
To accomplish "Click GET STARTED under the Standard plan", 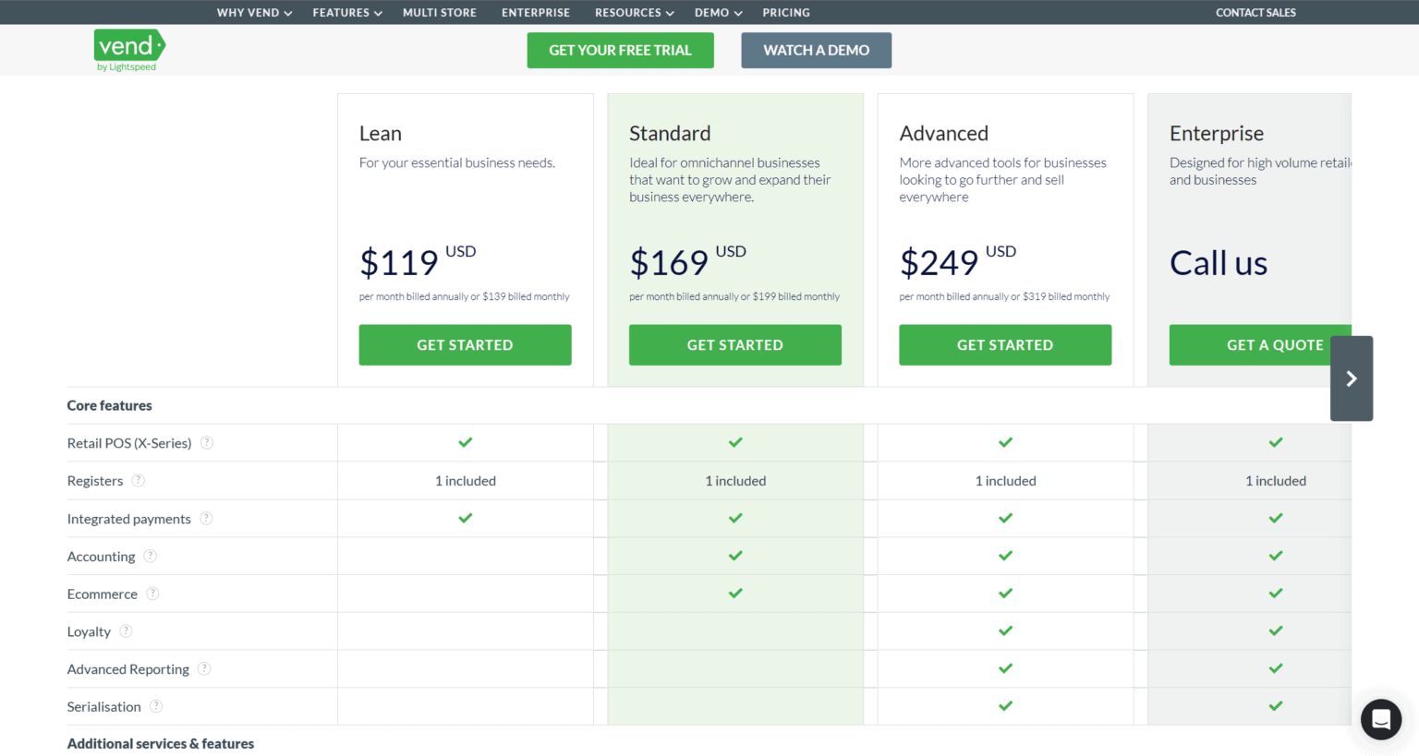I will pyautogui.click(x=735, y=344).
